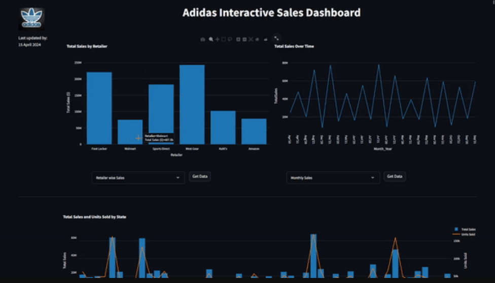Image resolution: width=495 pixels, height=283 pixels.
Task: Click Get Data beside Retailer wise Sales
Action: tap(200, 177)
